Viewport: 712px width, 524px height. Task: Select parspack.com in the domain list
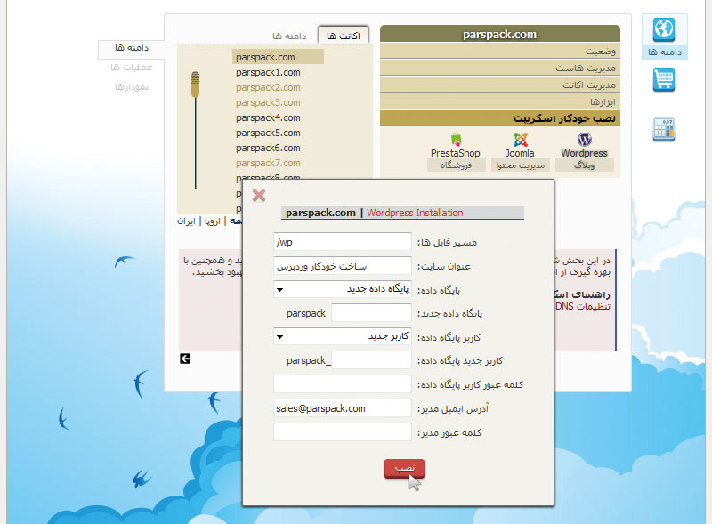click(x=278, y=57)
